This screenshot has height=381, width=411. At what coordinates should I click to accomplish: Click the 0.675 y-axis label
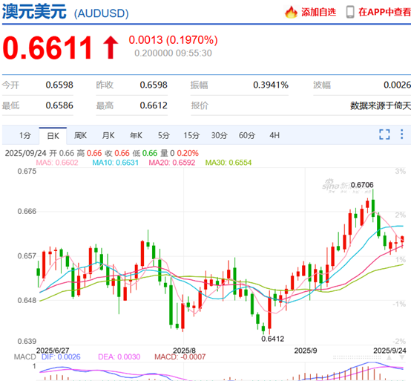(x=27, y=172)
